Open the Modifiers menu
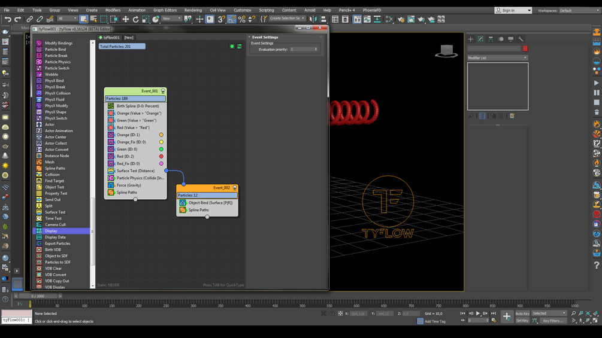602x338 pixels. [113, 10]
